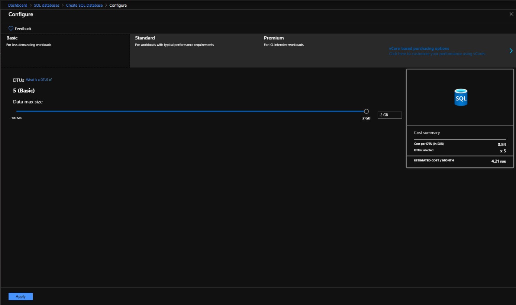Click the '5 (Basic)' DTU value
Viewport: 516px width, 305px height.
[x=24, y=90]
